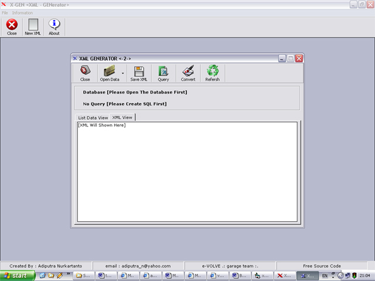Click the red Close icon in main toolbar
The image size is (375, 281).
(x=12, y=26)
